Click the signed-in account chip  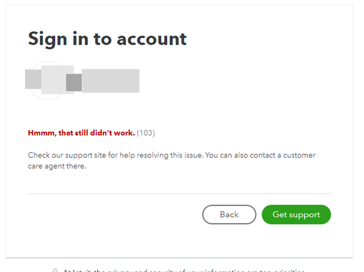[x=82, y=80]
